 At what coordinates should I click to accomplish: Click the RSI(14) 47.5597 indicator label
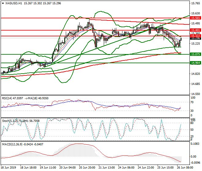(13, 98)
